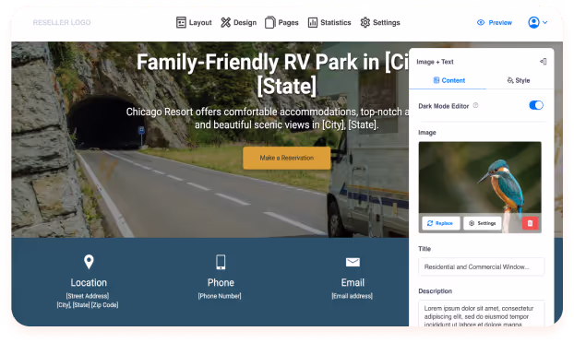The height and width of the screenshot is (343, 574).
Task: Click the Description text area
Action: click(481, 313)
